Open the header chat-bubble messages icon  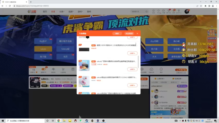click(x=174, y=11)
